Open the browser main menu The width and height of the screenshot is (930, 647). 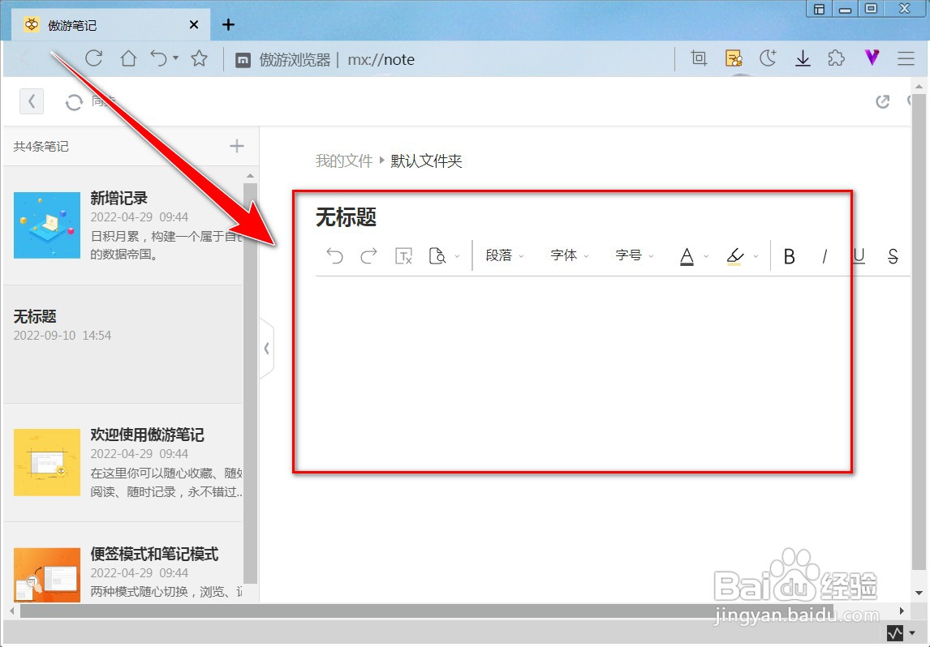[x=906, y=58]
